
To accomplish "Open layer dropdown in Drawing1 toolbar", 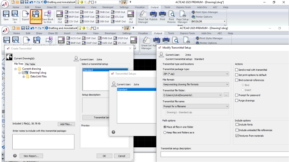I will pos(123,28).
